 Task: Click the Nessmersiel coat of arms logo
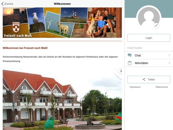coord(16,27)
